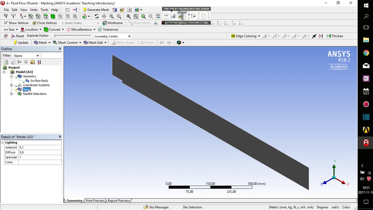Click the outline filter text box
The width and height of the screenshot is (373, 210).
pyautogui.click(x=51, y=56)
